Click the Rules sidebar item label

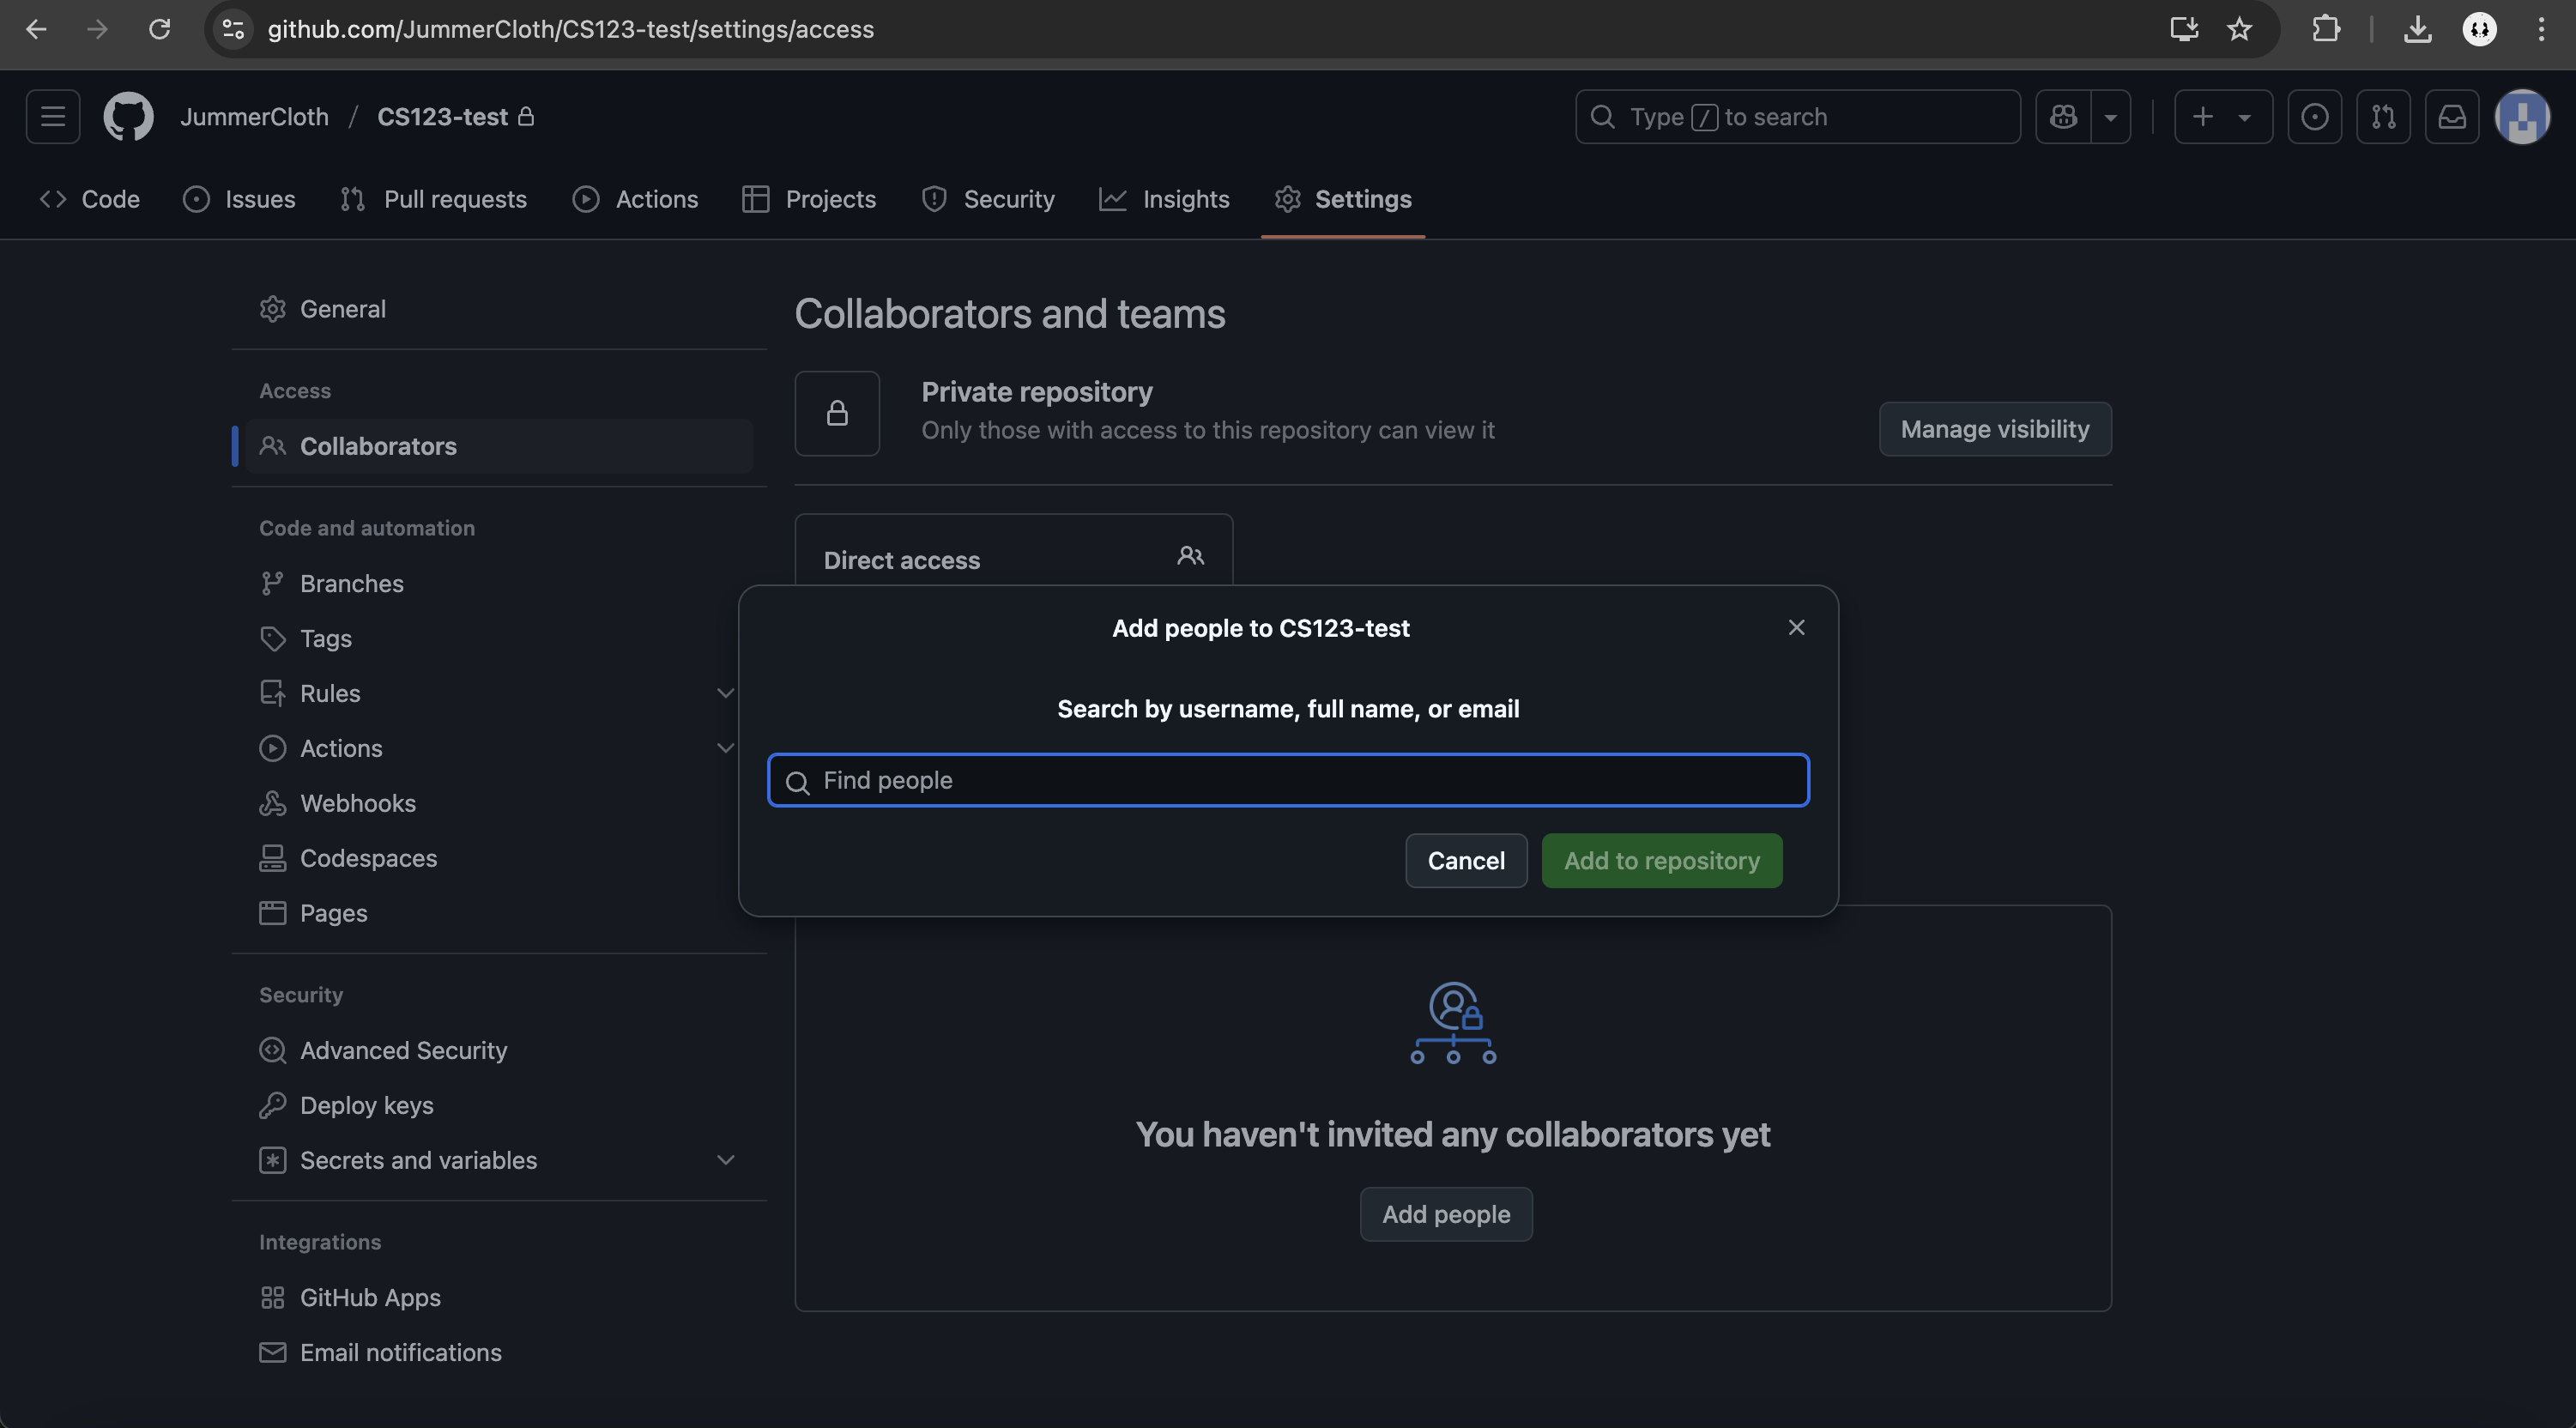pos(330,693)
